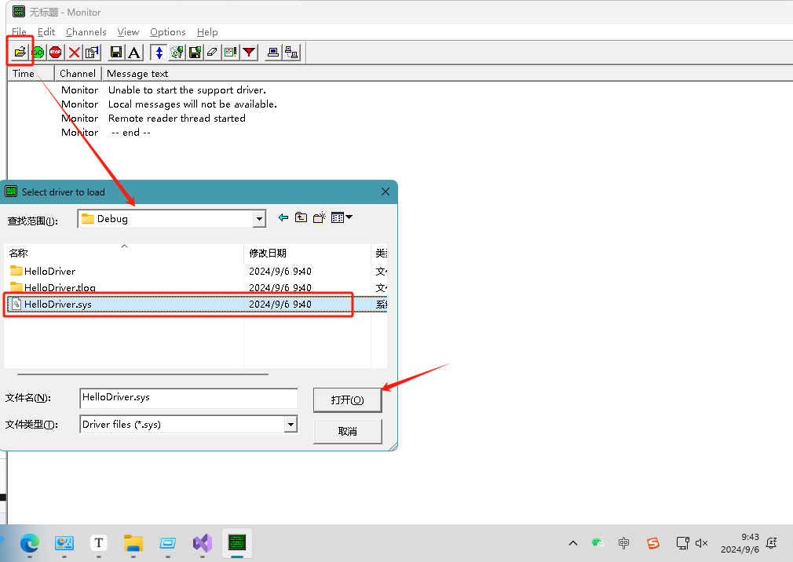The width and height of the screenshot is (793, 562).
Task: Go up one folder level in the dialog
Action: click(x=301, y=217)
